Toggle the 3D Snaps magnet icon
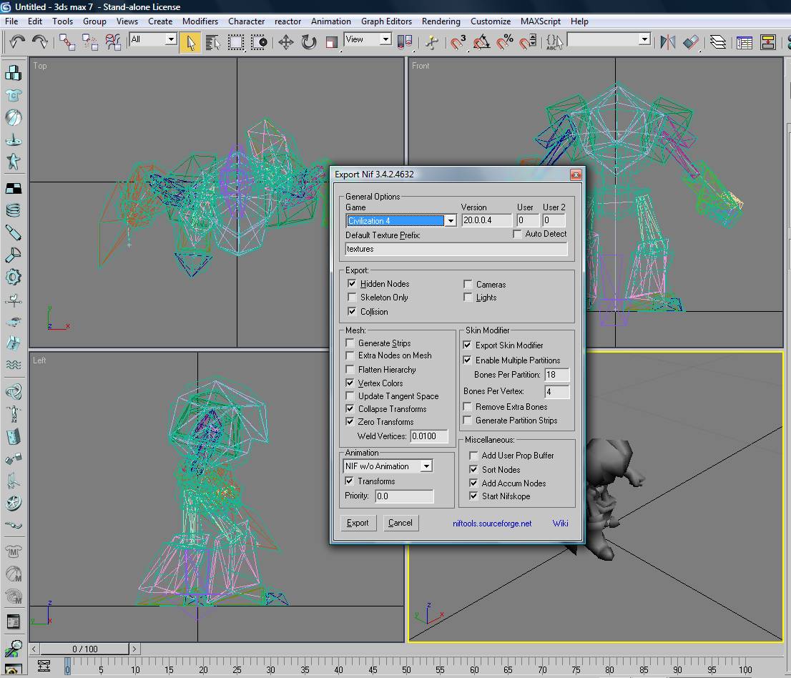The height and width of the screenshot is (678, 791). (x=458, y=42)
